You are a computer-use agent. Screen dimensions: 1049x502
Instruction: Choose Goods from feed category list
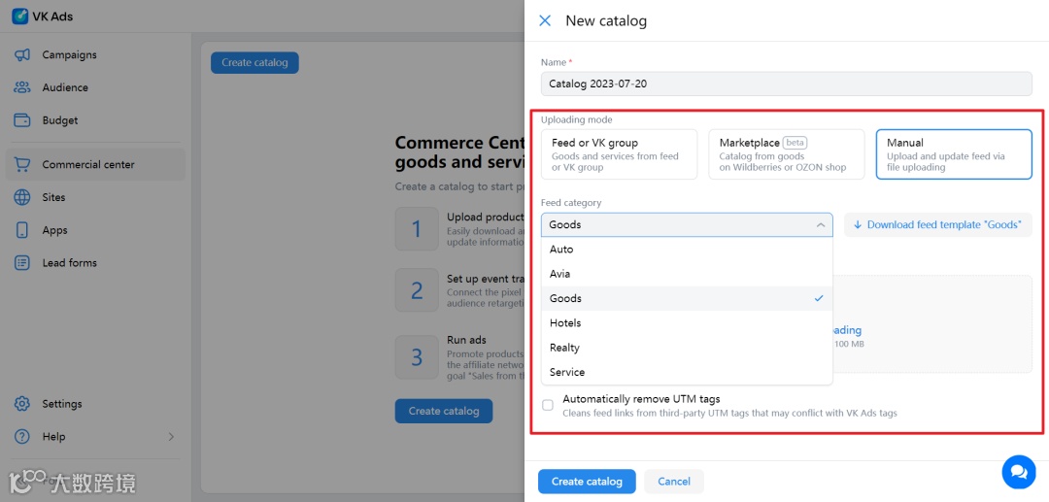pos(687,299)
